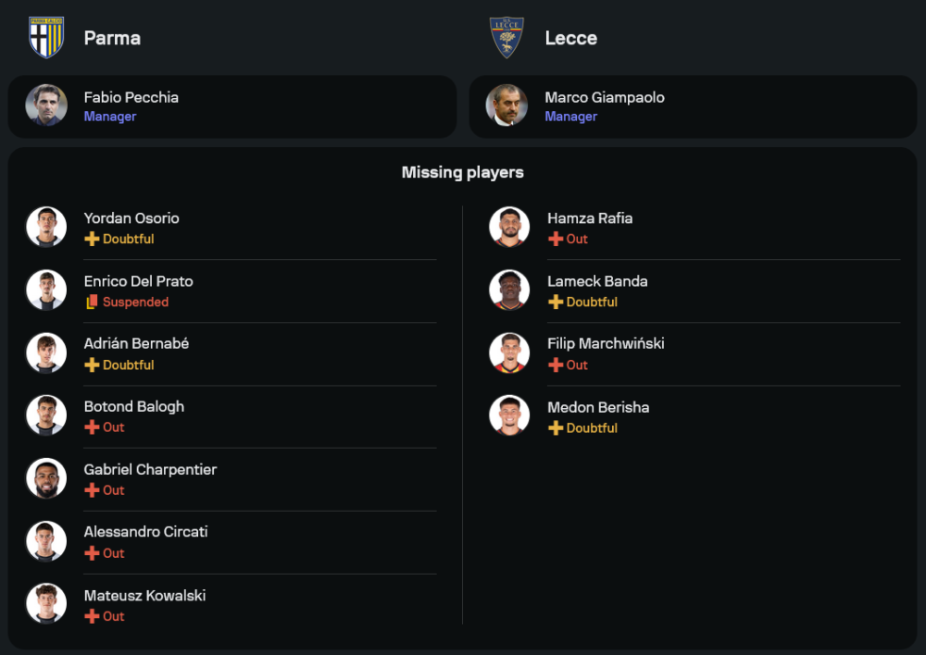Select Enrico Del Prato's name

(x=138, y=281)
